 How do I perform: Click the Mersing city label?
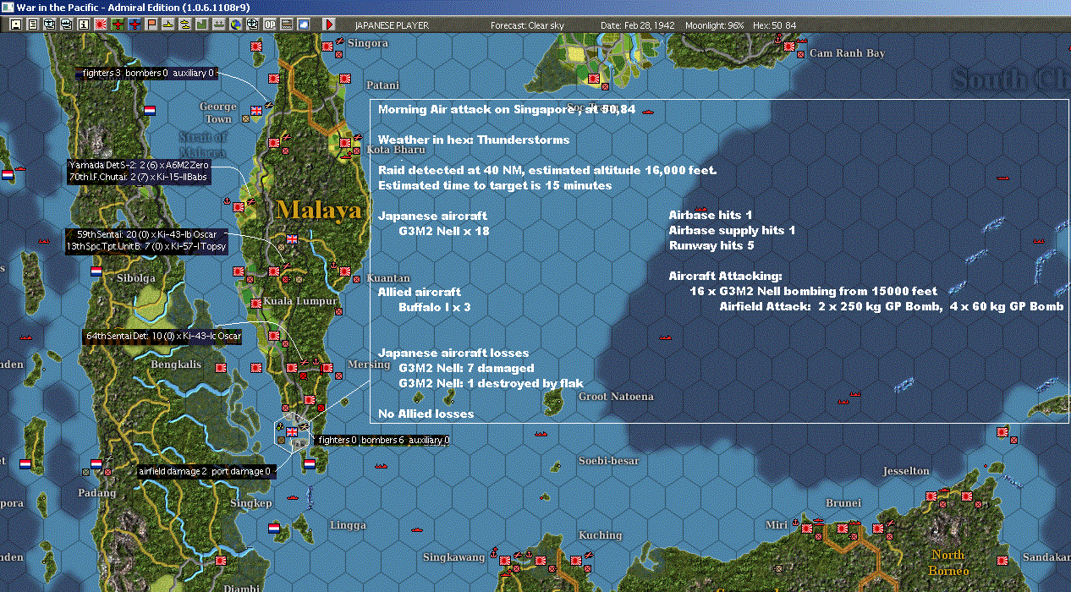click(369, 365)
